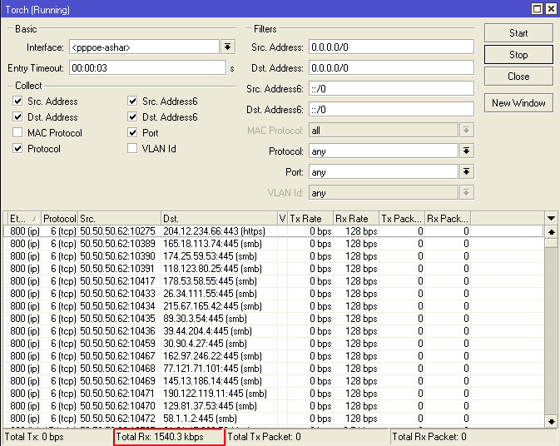Sort by the Tx Pack... column header

(401, 218)
